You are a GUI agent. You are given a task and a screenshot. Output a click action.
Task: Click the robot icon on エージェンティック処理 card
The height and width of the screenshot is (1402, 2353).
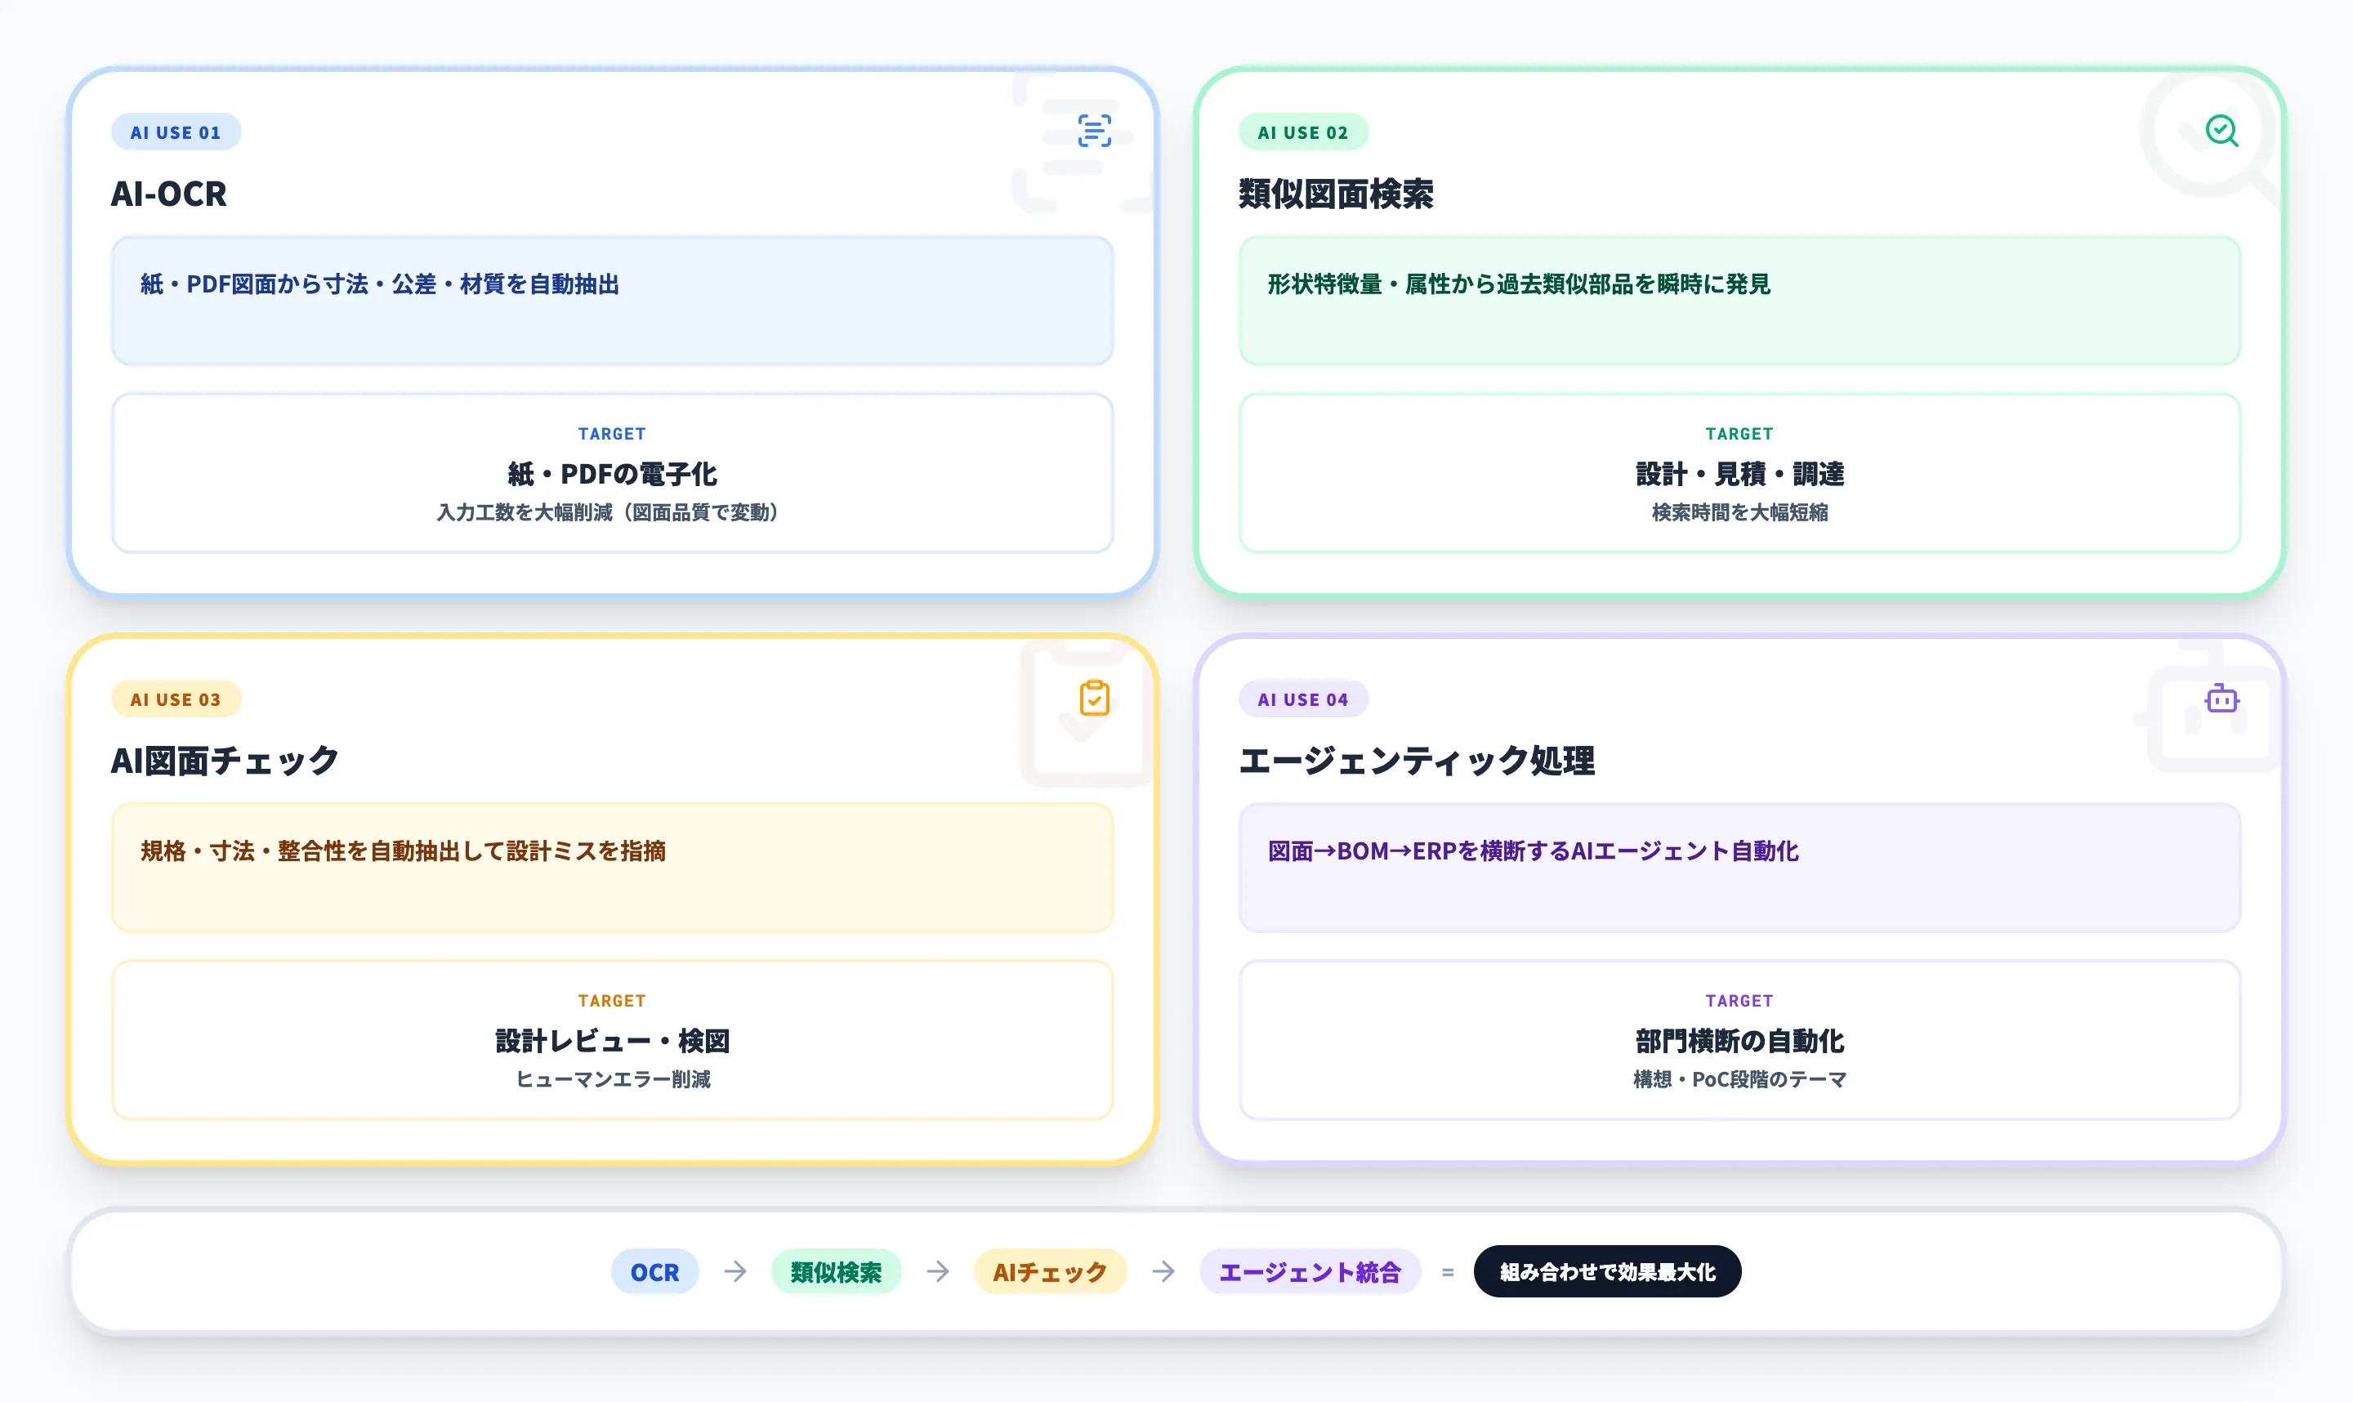[2221, 699]
